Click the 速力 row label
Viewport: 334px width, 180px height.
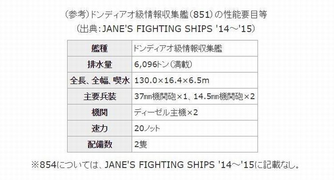tap(100, 128)
